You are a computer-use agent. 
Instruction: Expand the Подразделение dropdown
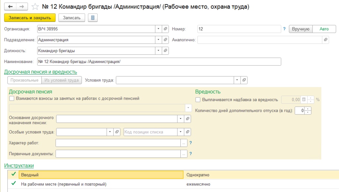click(159, 40)
